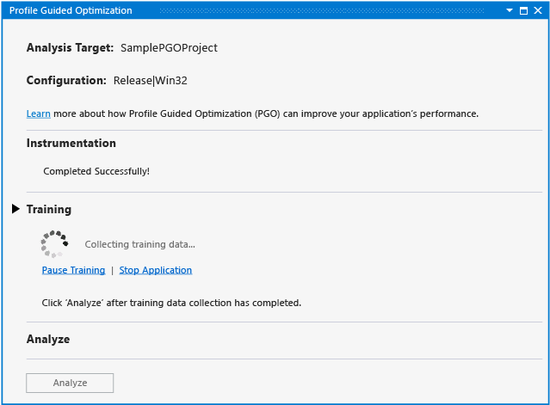Open the Learn link about PGO
The width and height of the screenshot is (550, 405).
38,114
